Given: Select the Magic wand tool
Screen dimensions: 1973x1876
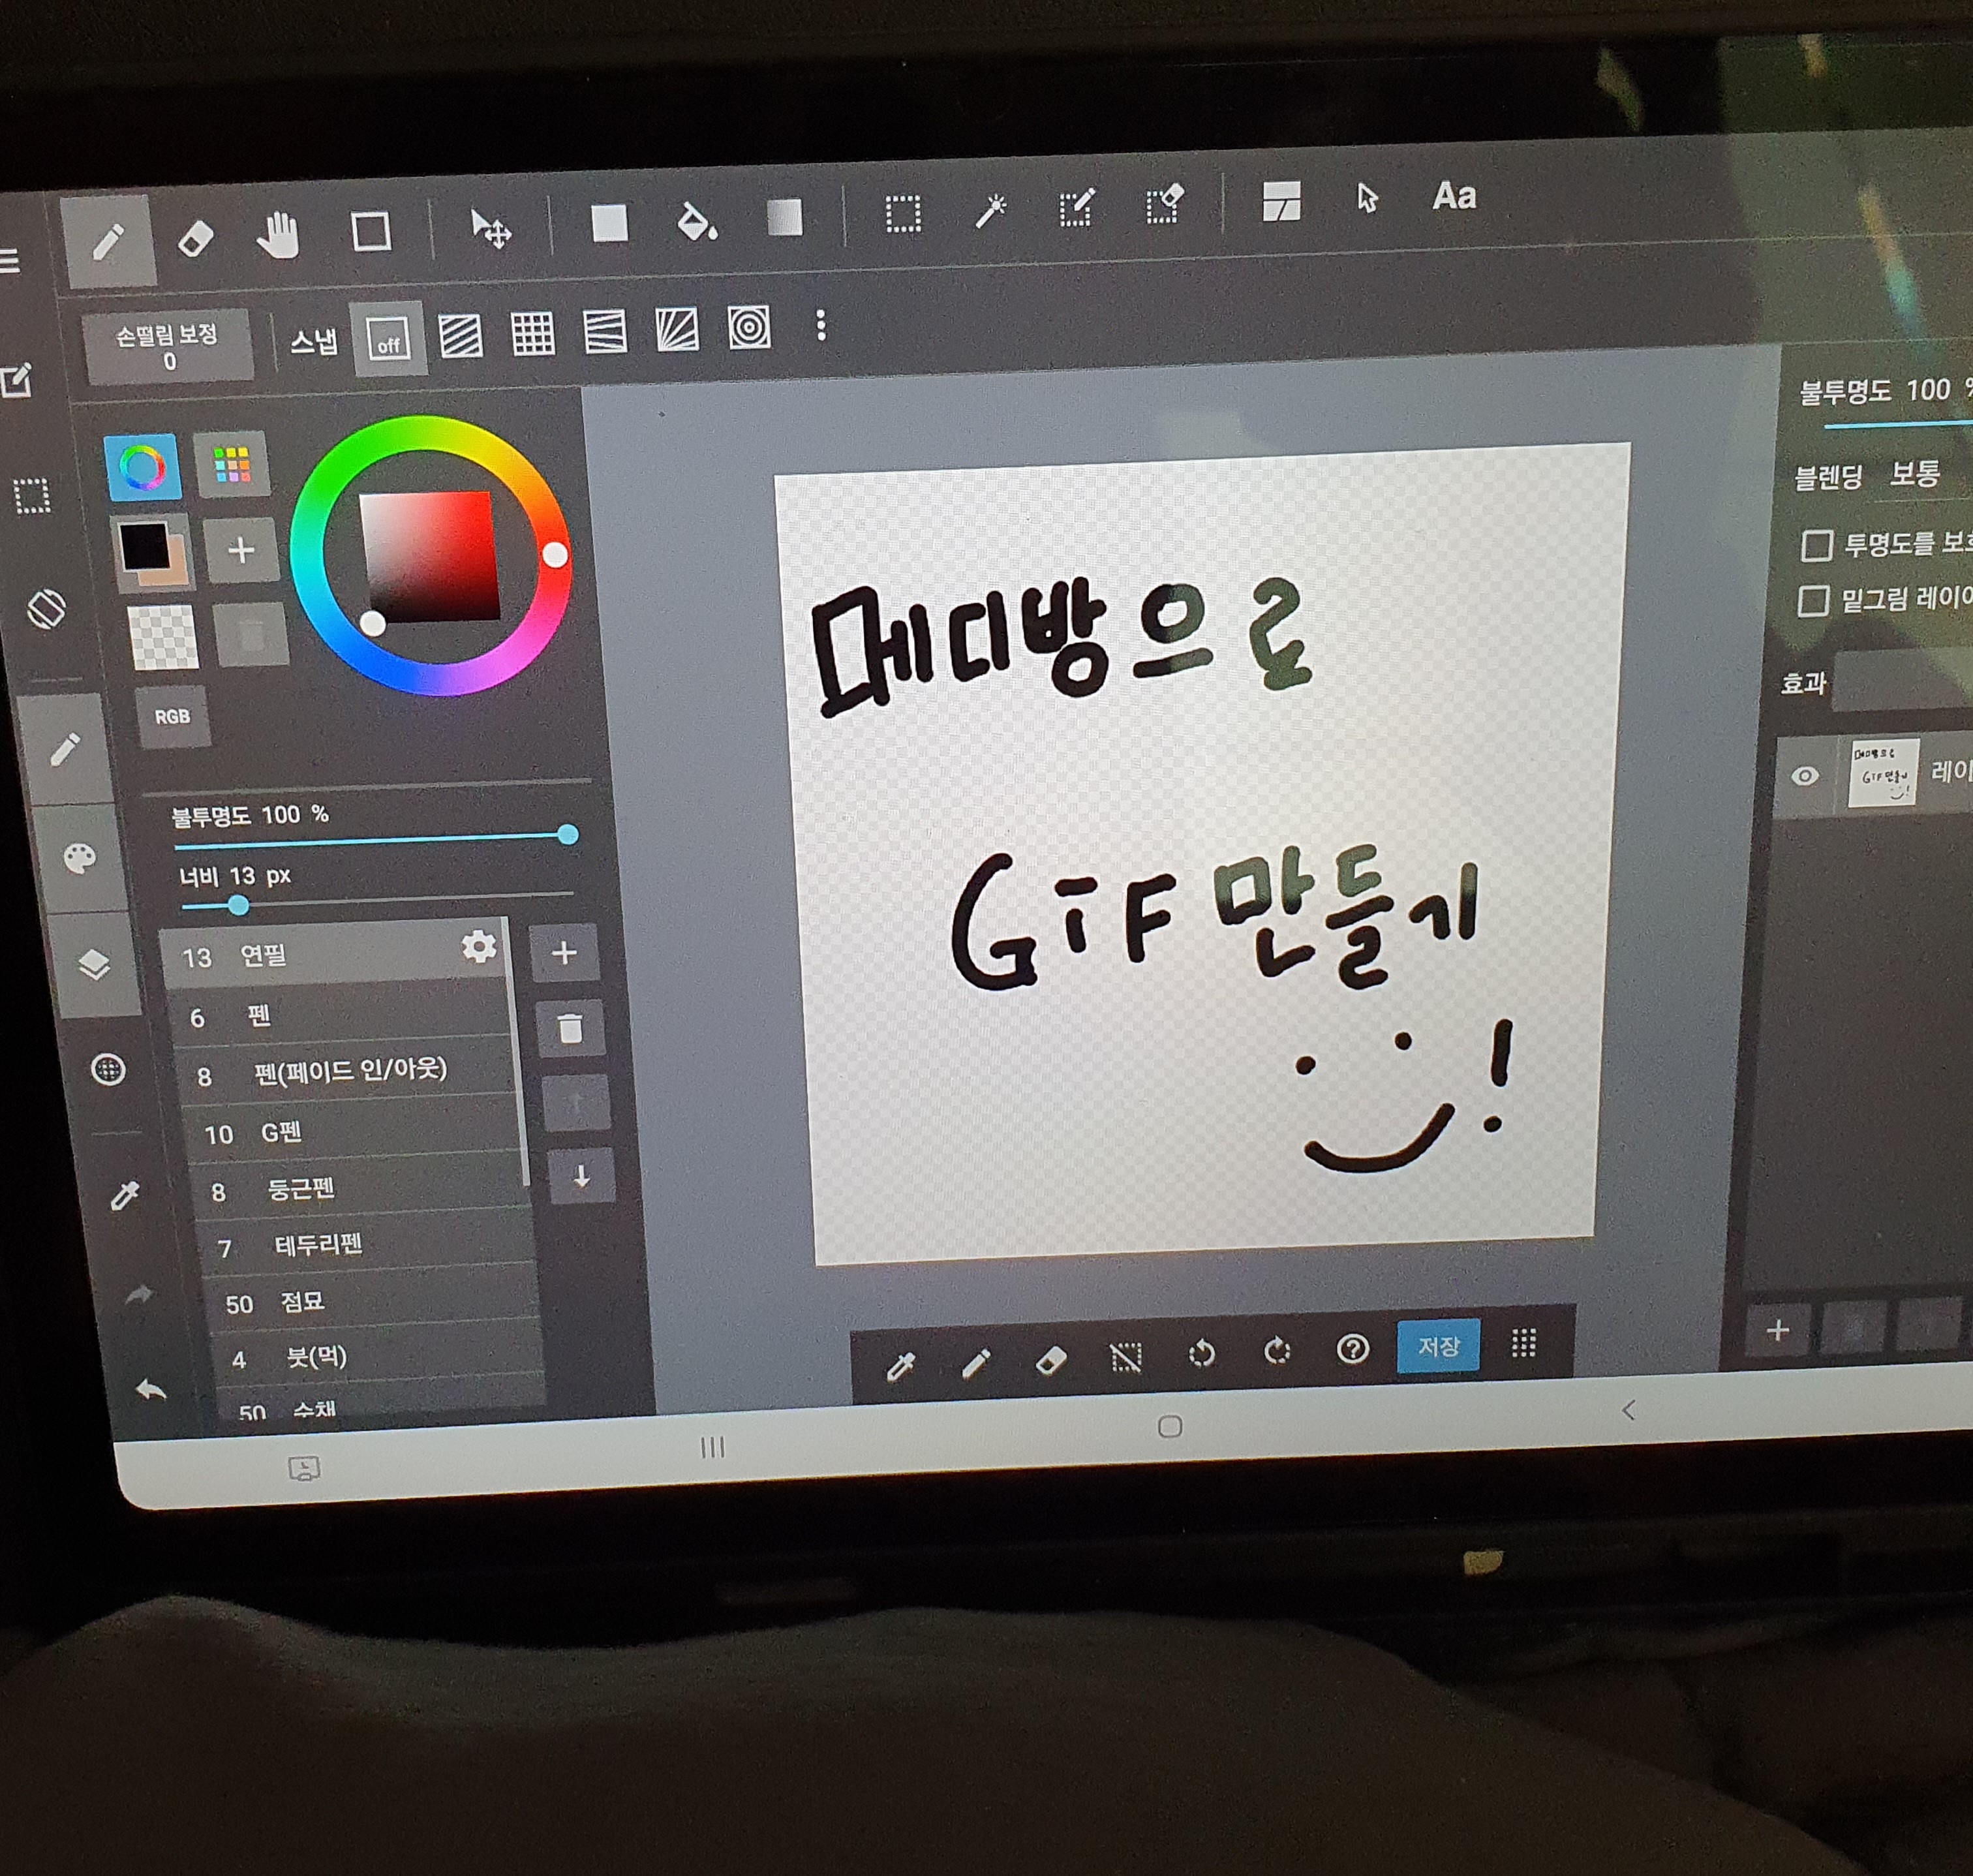Looking at the screenshot, I should 991,211.
